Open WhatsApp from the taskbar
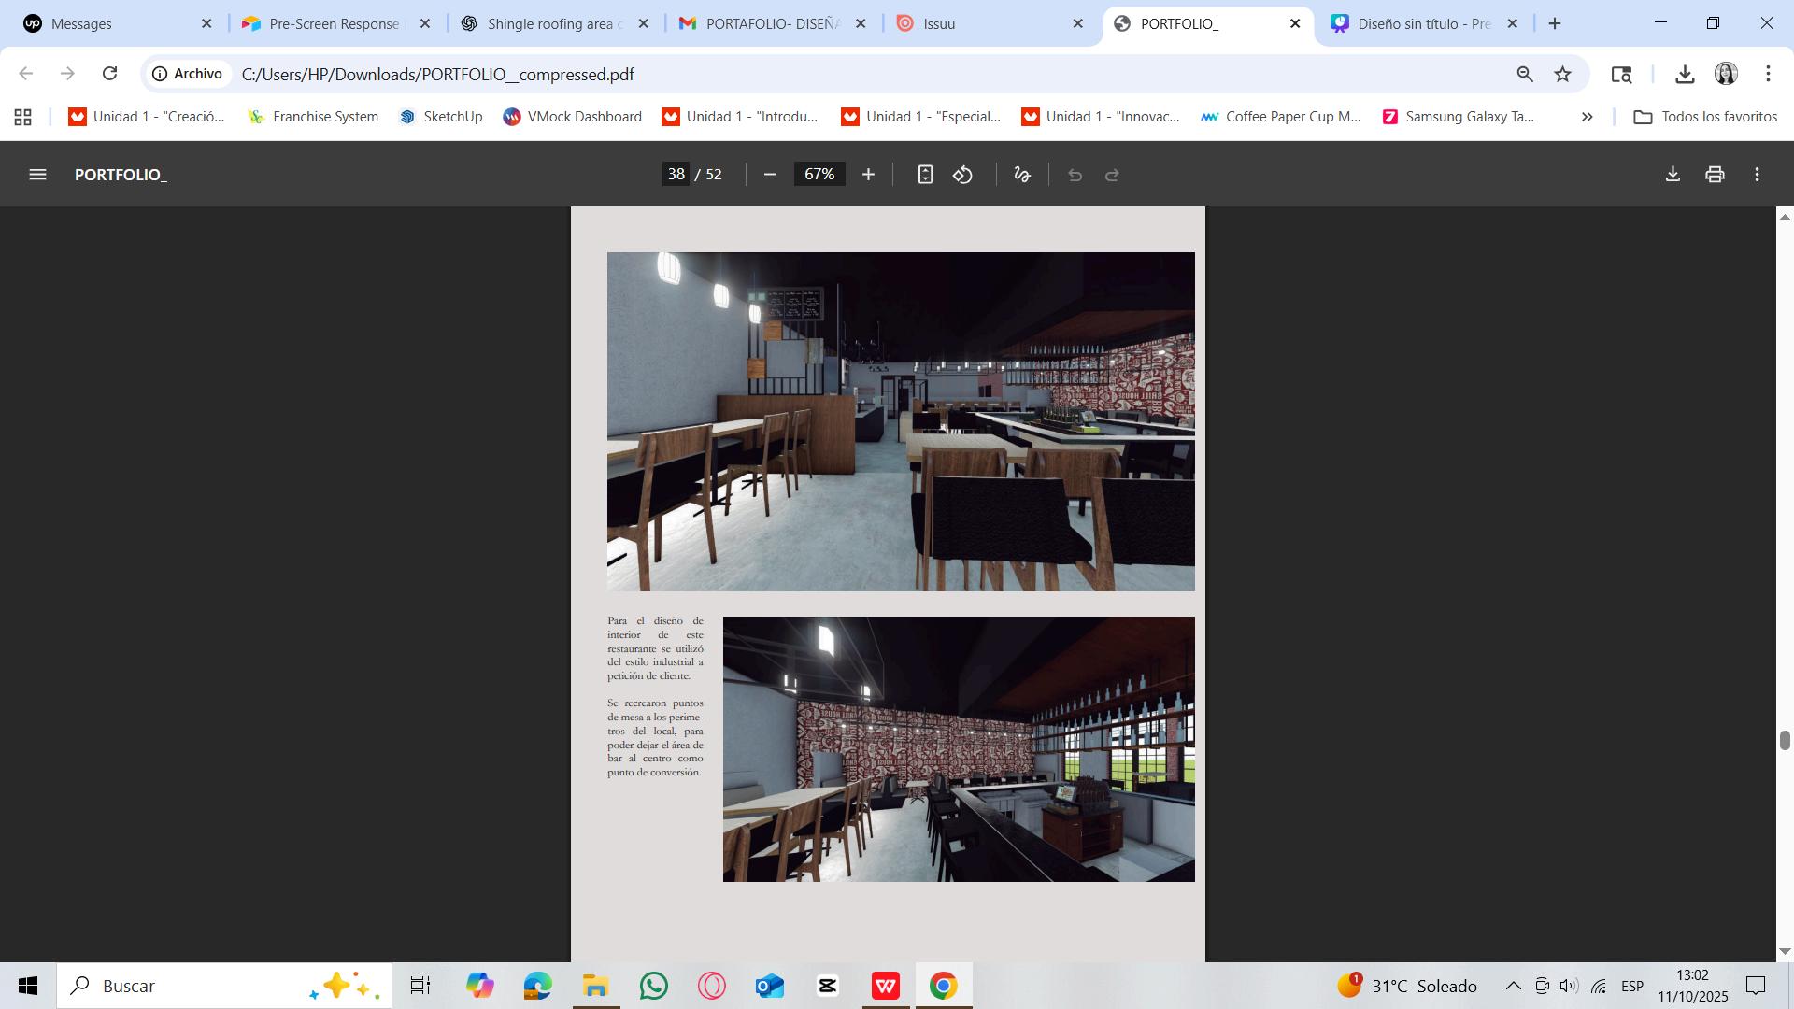The height and width of the screenshot is (1009, 1794). coord(654,986)
